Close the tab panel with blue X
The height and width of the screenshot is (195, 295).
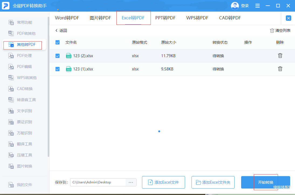point(289,18)
